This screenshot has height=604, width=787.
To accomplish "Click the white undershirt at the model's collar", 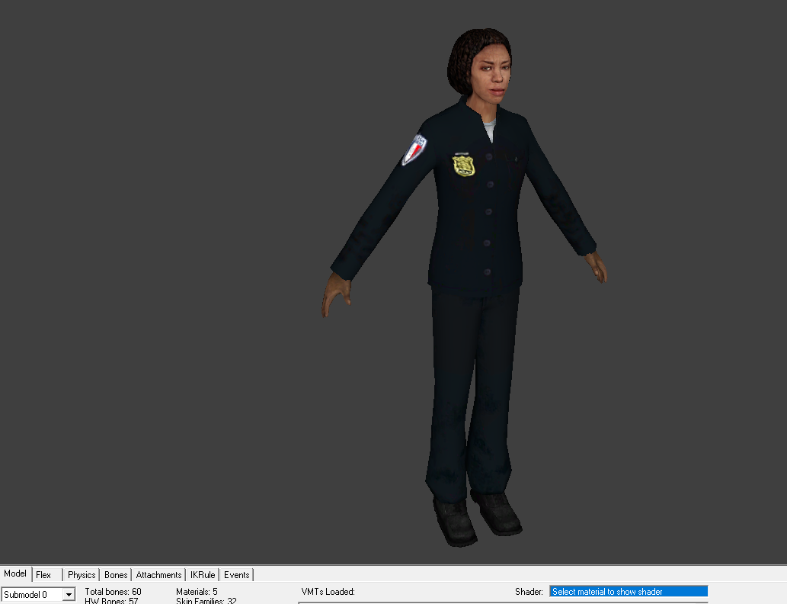I will pos(489,130).
